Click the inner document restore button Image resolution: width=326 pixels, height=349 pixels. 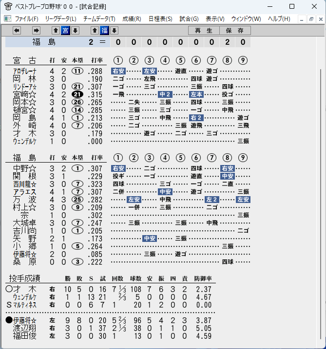(x=310, y=19)
